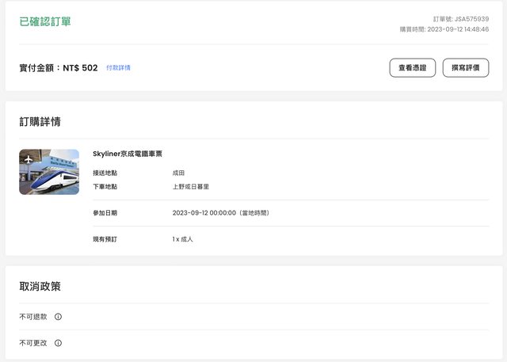Click the info icon next to 不可更改
This screenshot has width=507, height=362.
click(58, 343)
